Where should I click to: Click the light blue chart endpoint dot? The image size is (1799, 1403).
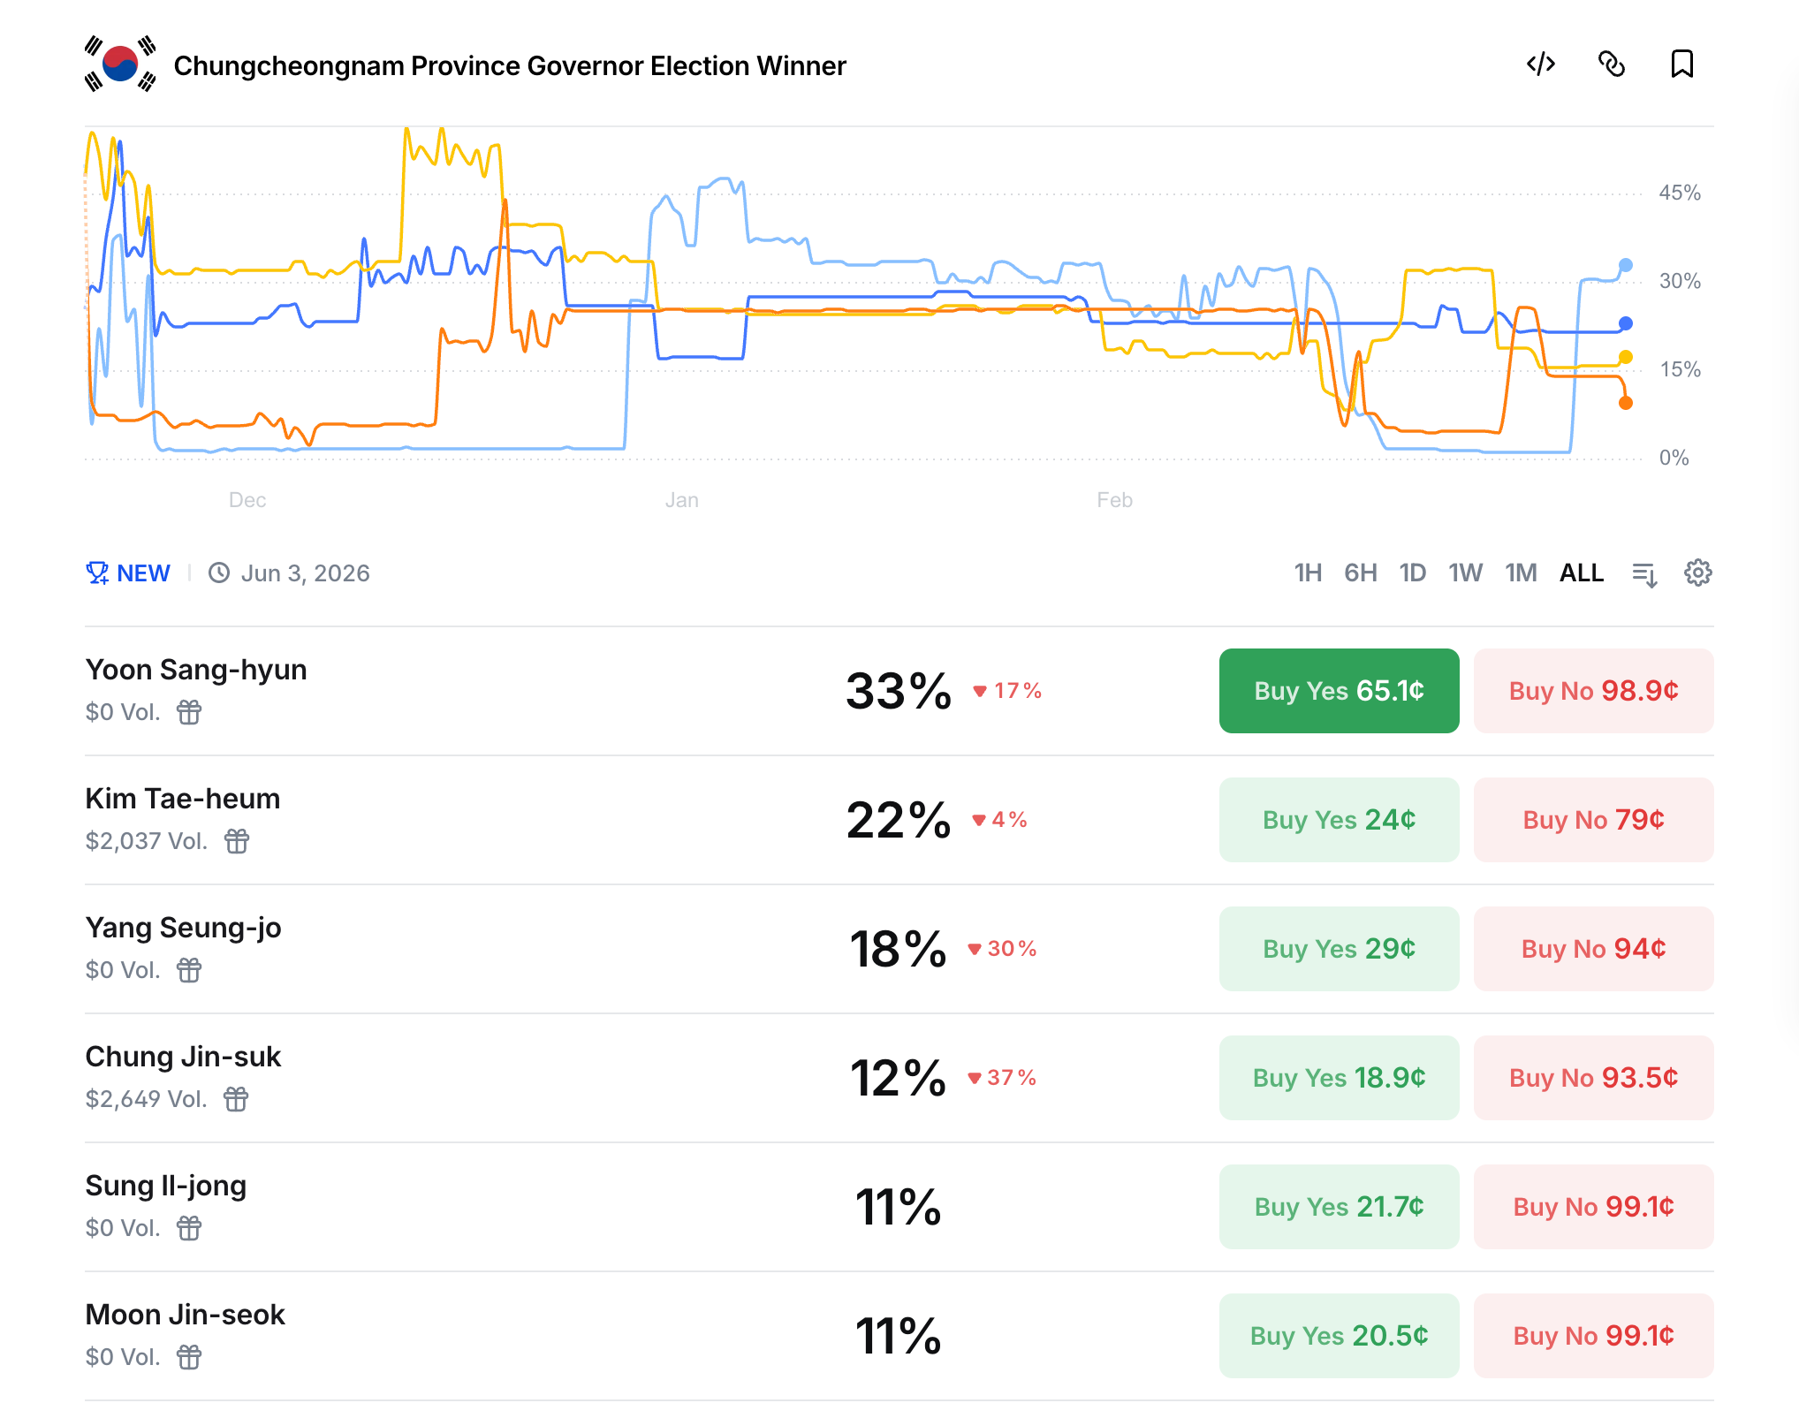click(1626, 265)
